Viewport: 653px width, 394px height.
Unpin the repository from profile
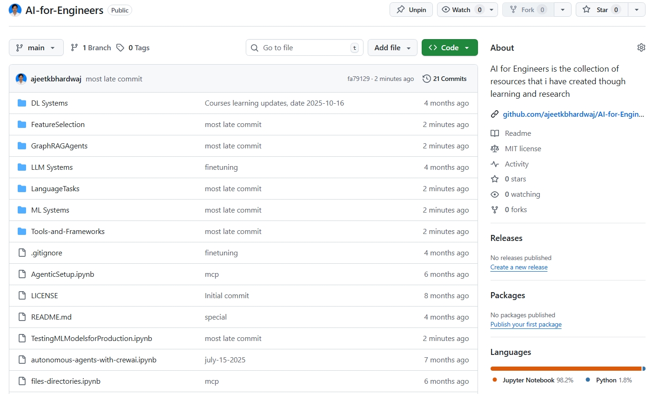click(411, 10)
